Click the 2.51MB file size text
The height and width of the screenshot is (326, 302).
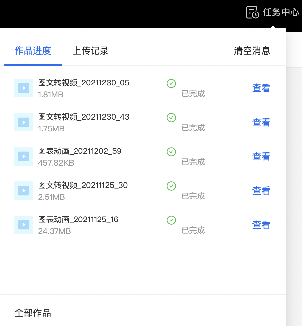pos(52,197)
